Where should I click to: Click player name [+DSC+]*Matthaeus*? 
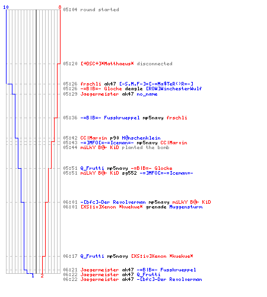(107, 64)
